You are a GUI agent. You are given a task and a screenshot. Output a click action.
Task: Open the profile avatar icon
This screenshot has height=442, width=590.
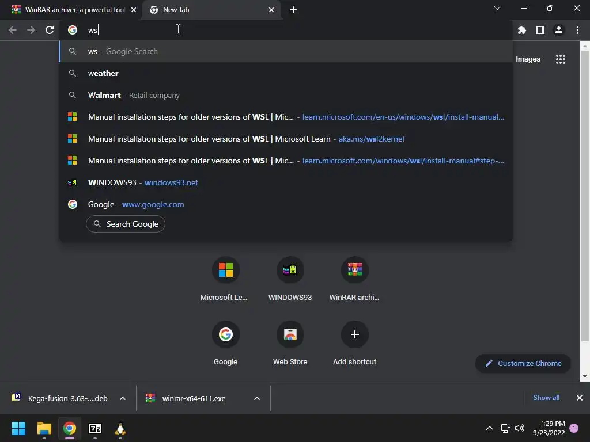point(558,30)
